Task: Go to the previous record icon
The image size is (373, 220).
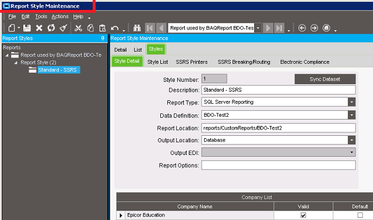Action: [x=161, y=28]
